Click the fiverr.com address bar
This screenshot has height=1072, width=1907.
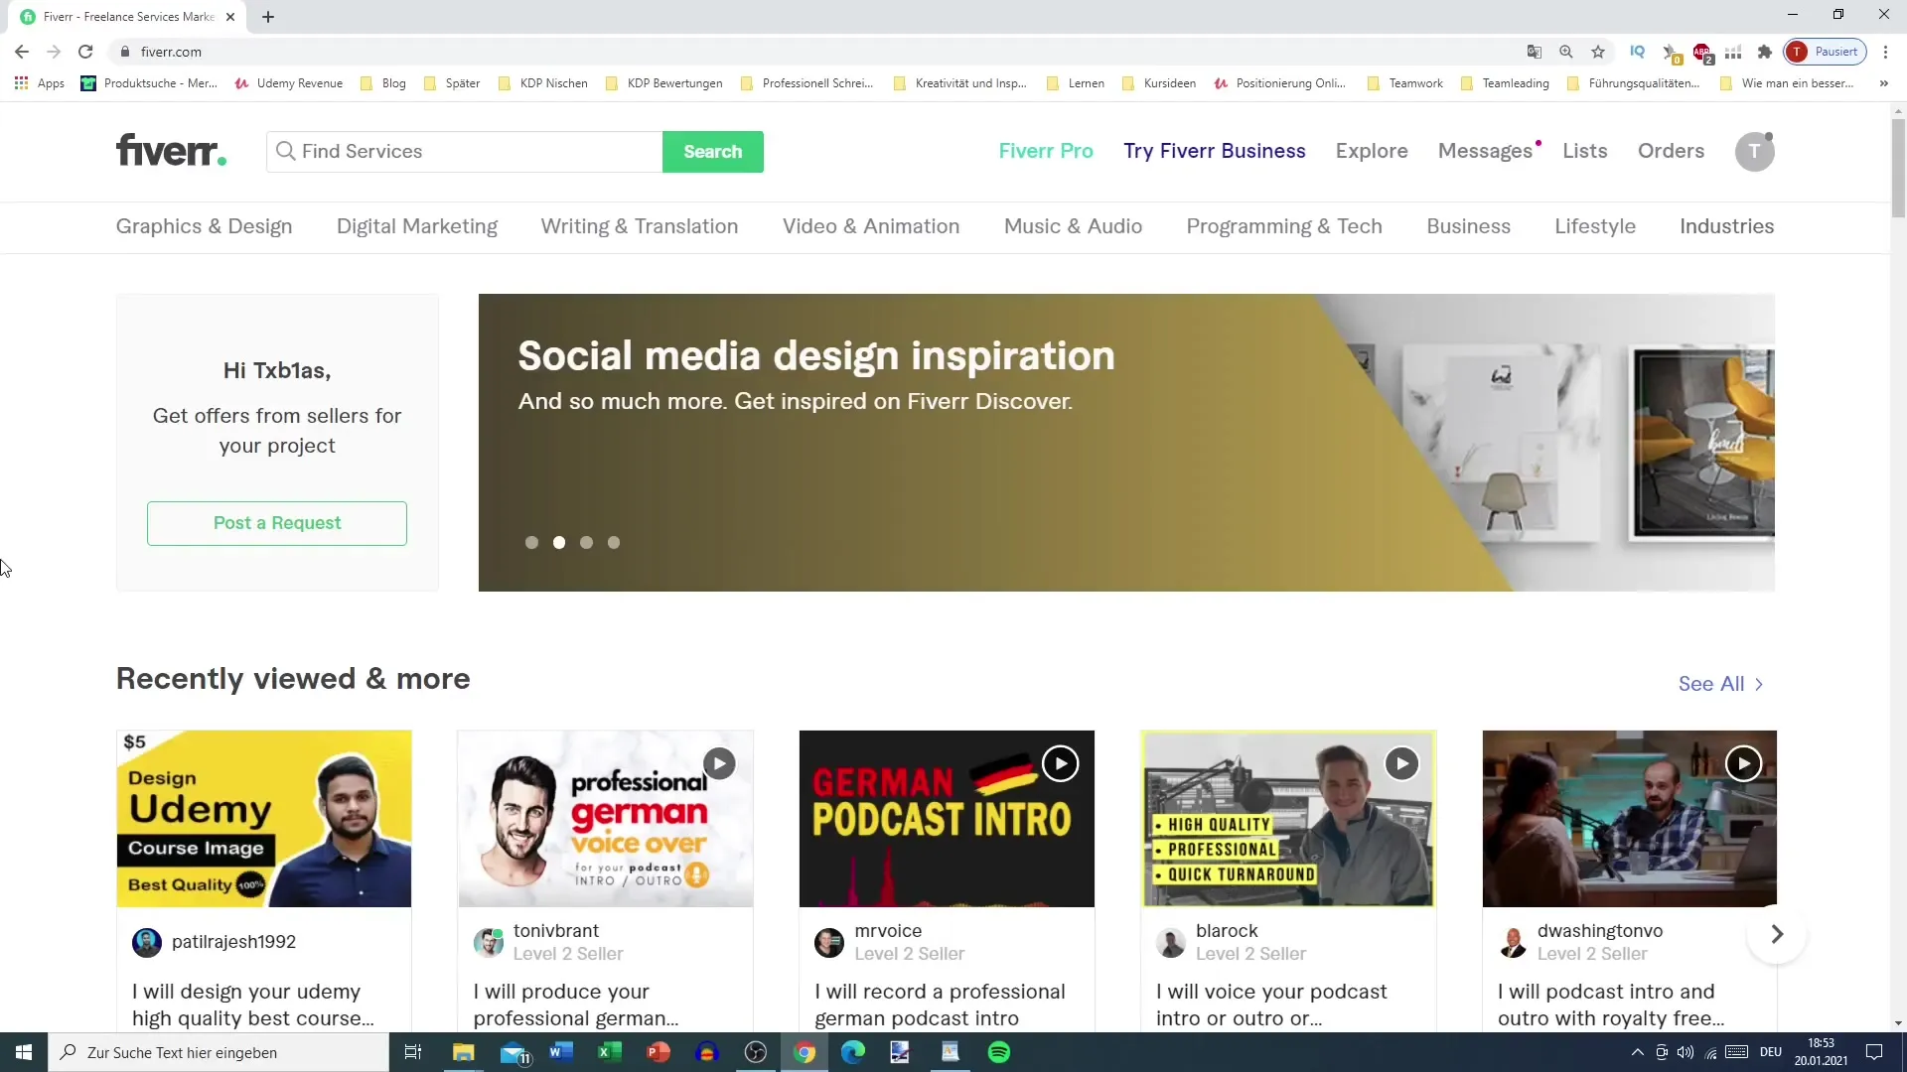click(814, 52)
